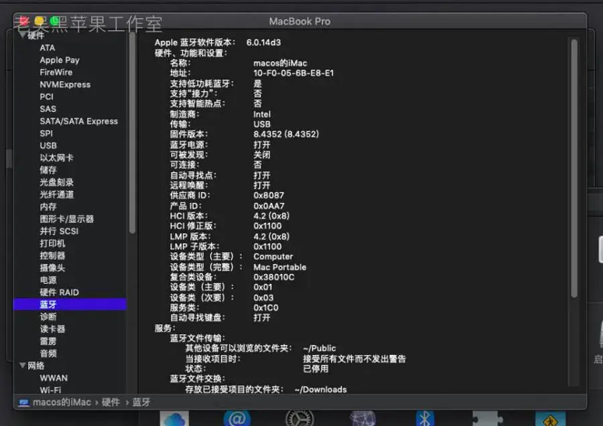Image resolution: width=603 pixels, height=426 pixels.
Task: Select 光纤通道 in the sidebar
Action: 56,194
